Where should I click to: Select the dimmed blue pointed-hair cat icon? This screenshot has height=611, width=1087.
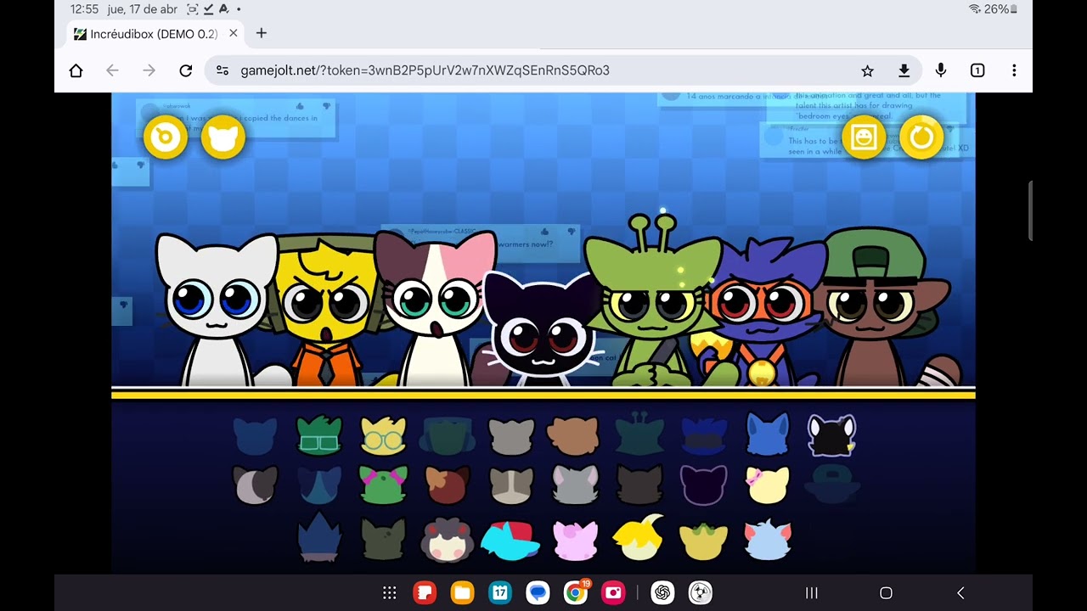(x=319, y=485)
